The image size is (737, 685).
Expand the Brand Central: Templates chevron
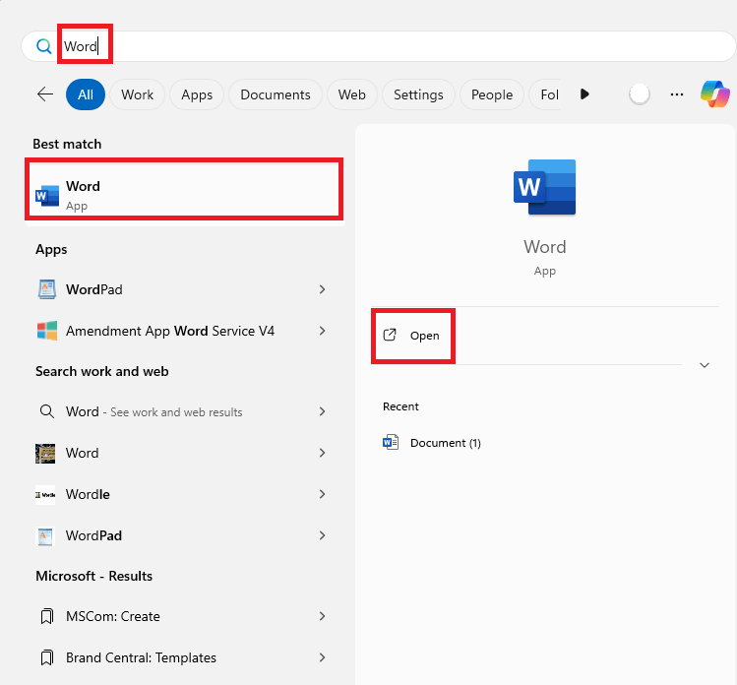pos(322,657)
